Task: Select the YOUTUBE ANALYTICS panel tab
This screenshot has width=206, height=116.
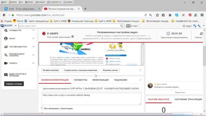Action: pos(158,100)
